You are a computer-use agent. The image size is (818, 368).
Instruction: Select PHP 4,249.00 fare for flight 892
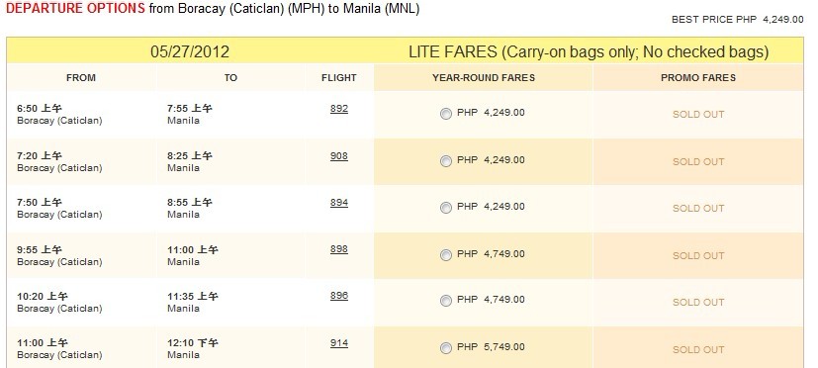[445, 114]
